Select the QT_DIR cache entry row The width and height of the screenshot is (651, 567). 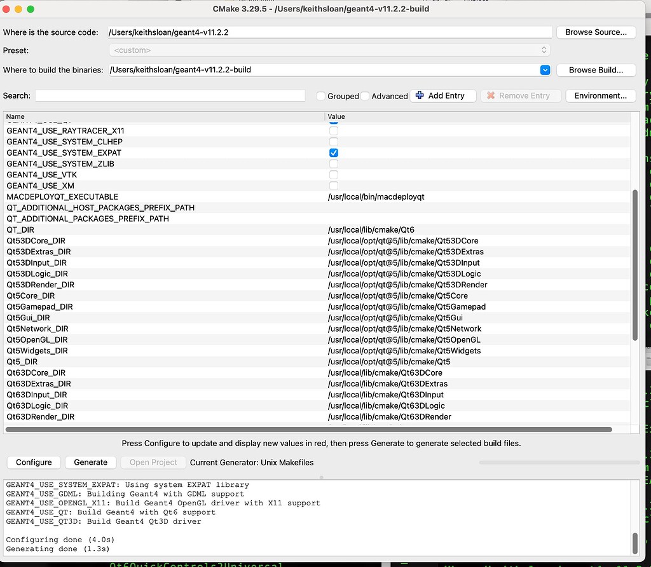point(127,229)
